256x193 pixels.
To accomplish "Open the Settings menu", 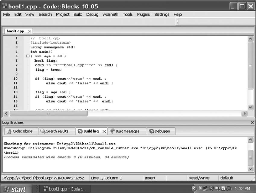I will 162,14.
